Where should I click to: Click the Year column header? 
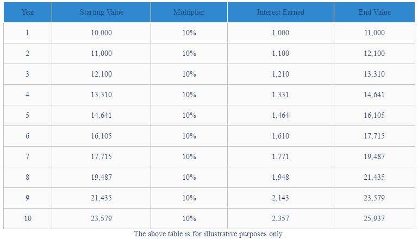pyautogui.click(x=28, y=12)
